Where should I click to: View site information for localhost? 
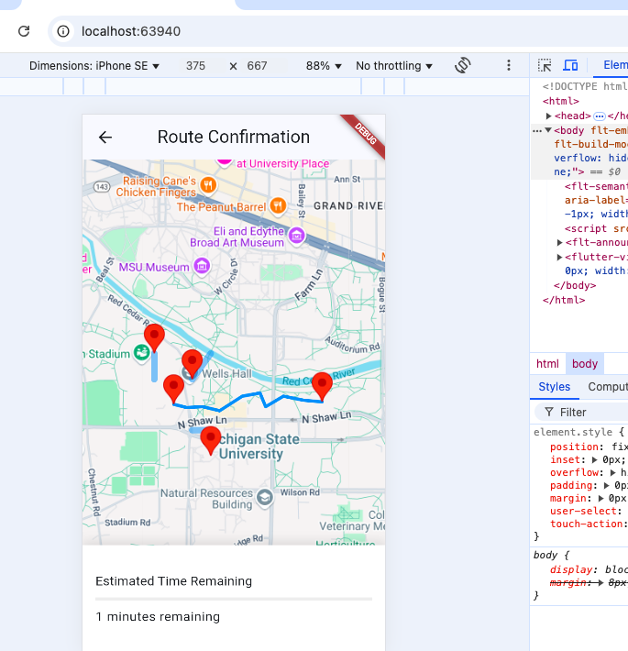[63, 31]
